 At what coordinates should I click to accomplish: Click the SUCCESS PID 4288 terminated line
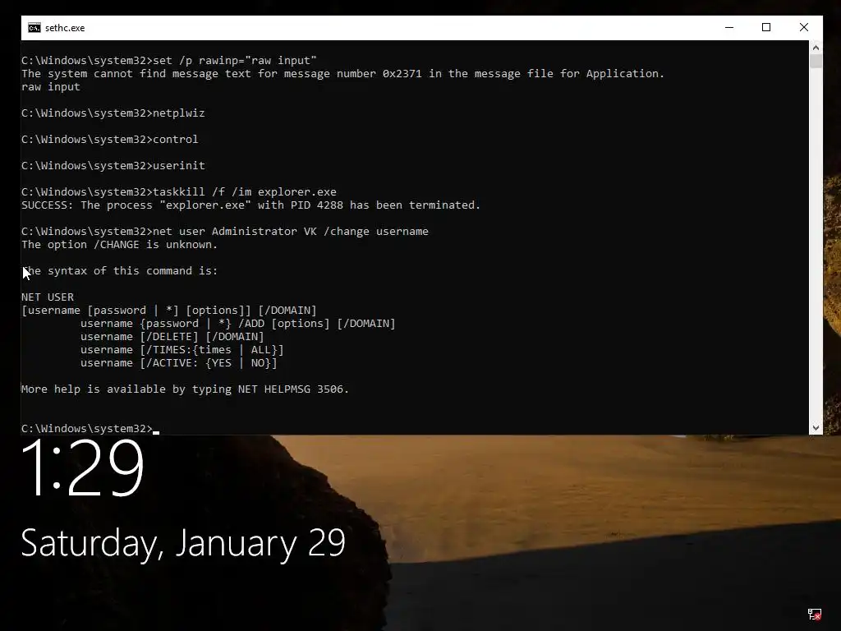tap(251, 205)
